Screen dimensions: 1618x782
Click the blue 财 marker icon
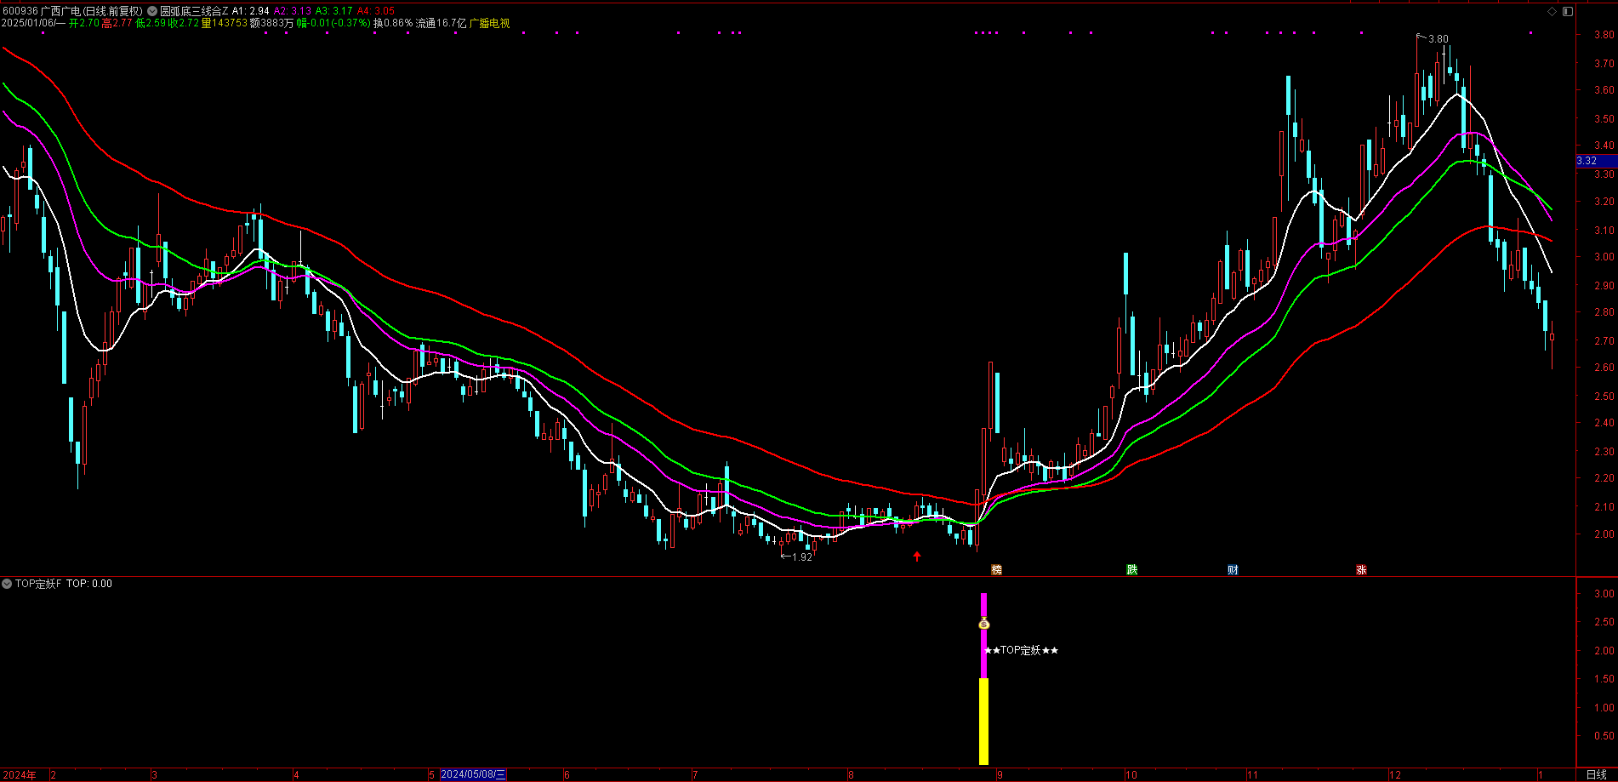point(1233,570)
